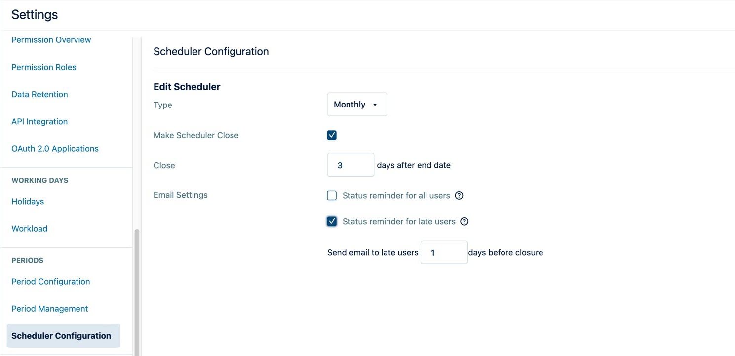Open the Permission Overview page

coord(51,39)
